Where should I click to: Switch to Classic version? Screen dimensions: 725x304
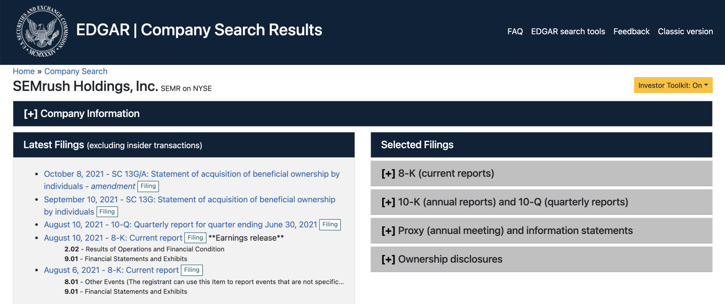[x=685, y=32]
